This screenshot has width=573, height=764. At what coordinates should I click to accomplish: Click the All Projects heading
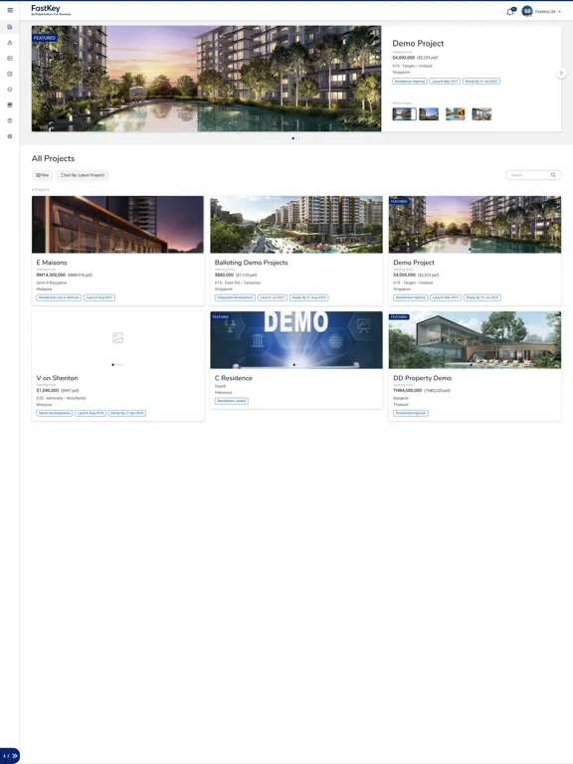point(53,158)
